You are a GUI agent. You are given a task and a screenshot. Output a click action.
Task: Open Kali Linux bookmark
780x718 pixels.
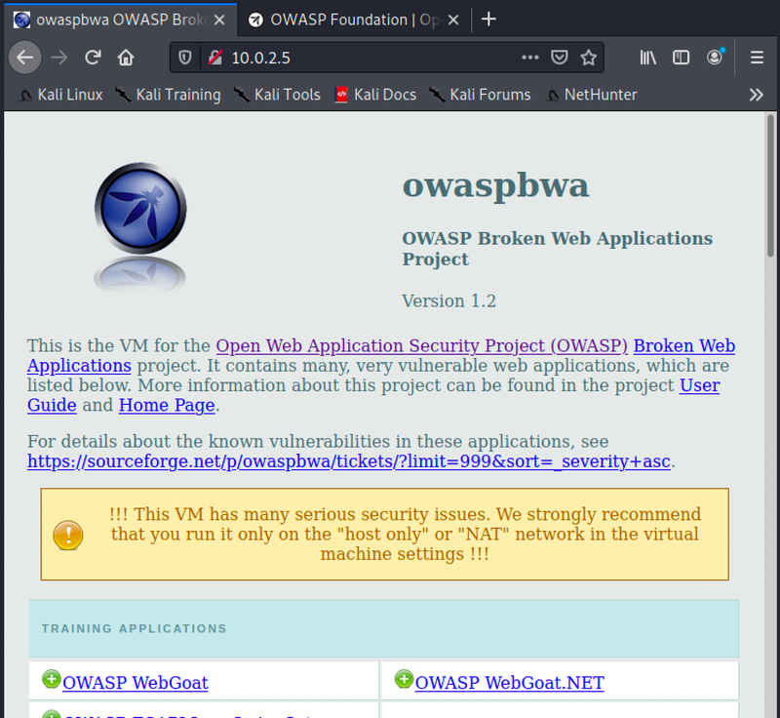tap(60, 95)
